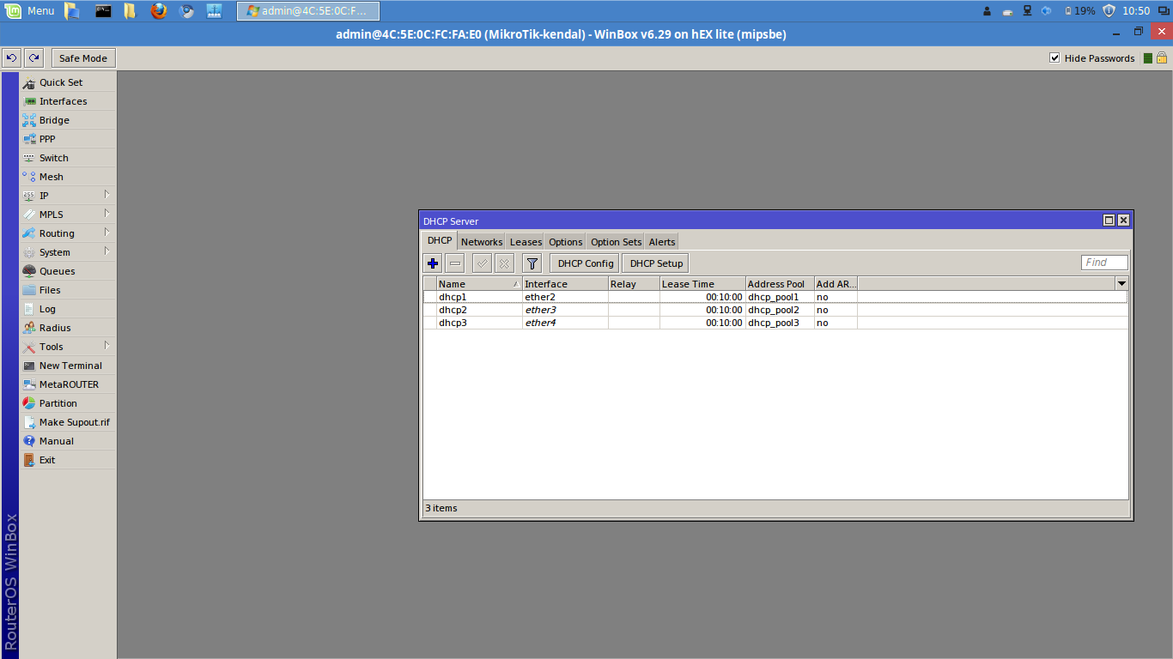
Task: Click the Log sidebar icon
Action: pyautogui.click(x=29, y=309)
